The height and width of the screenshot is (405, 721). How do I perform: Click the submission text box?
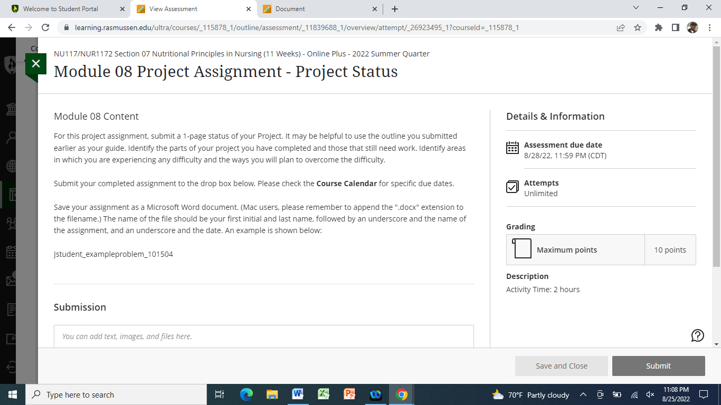pos(264,336)
